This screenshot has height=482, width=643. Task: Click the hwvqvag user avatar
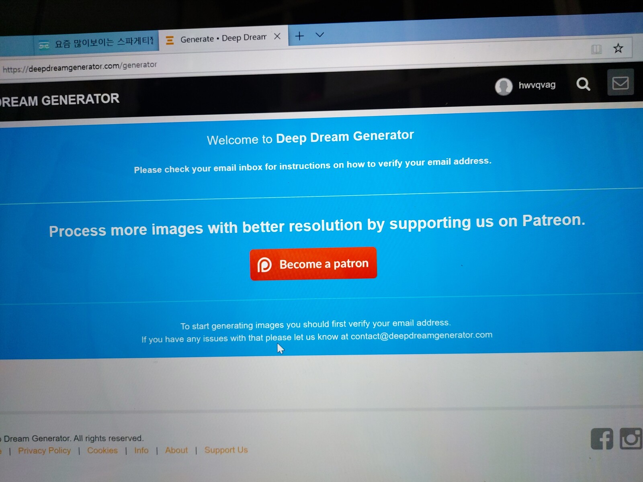pos(504,86)
